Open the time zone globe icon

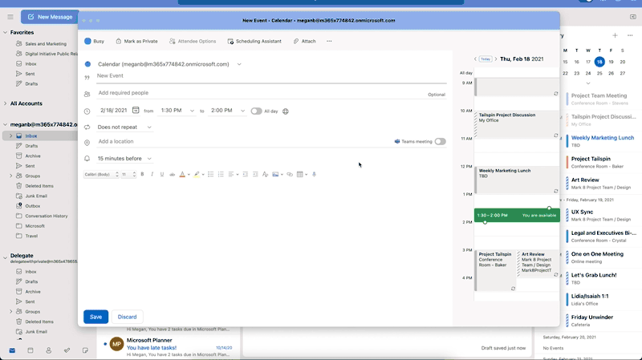286,111
